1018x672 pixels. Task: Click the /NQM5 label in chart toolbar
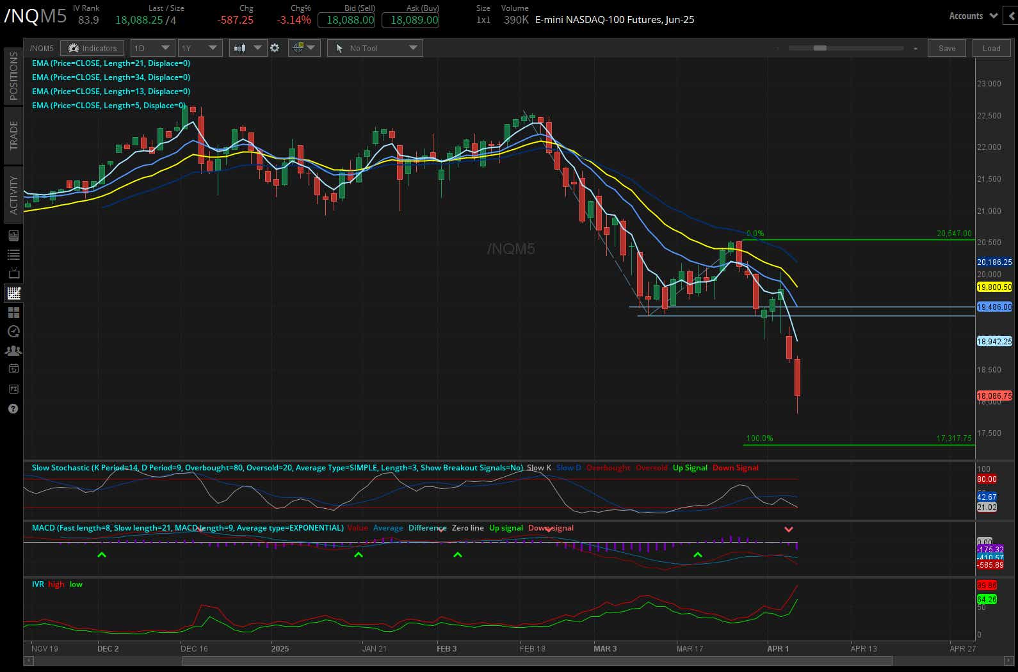42,48
